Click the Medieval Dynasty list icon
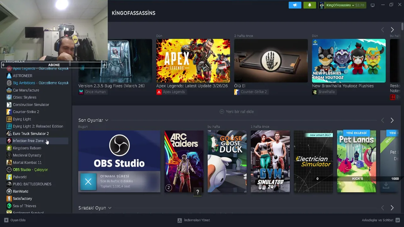This screenshot has height=227, width=404. pos(9,155)
